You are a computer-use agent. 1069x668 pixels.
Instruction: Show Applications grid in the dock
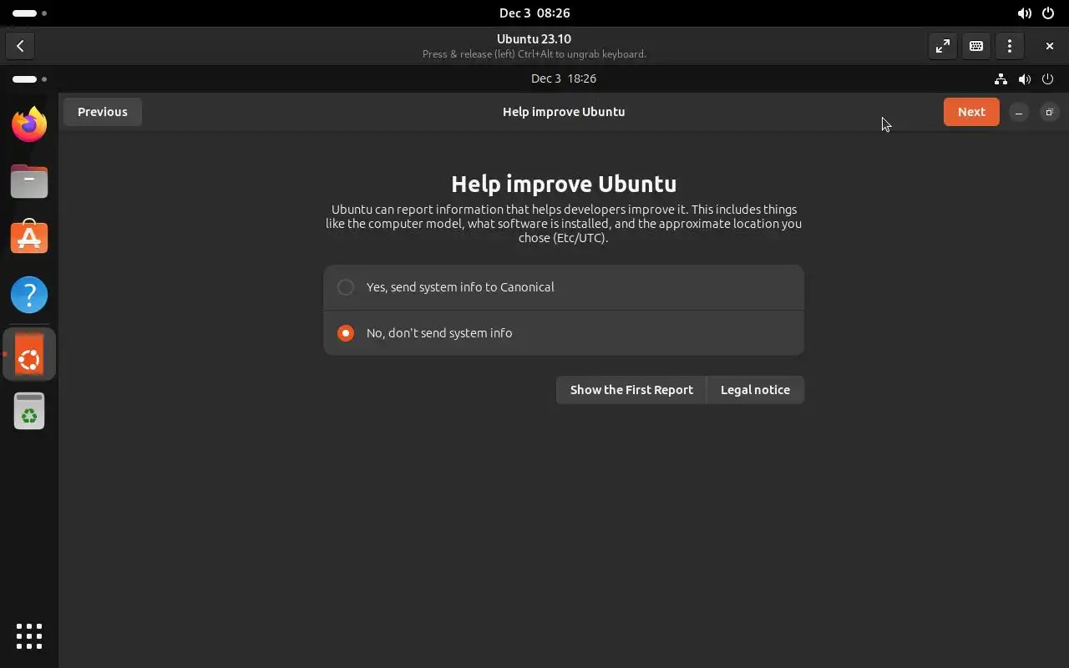click(29, 635)
